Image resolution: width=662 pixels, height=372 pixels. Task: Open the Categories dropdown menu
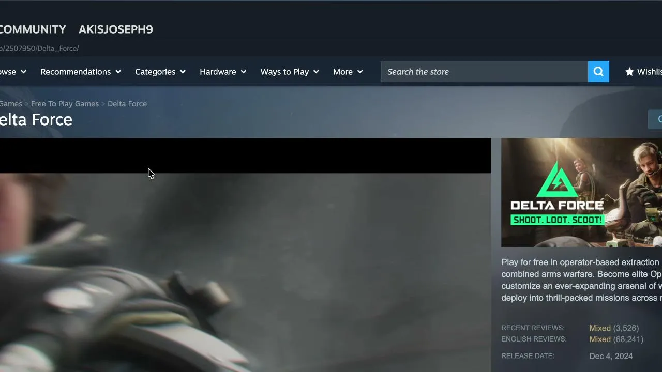(x=160, y=72)
